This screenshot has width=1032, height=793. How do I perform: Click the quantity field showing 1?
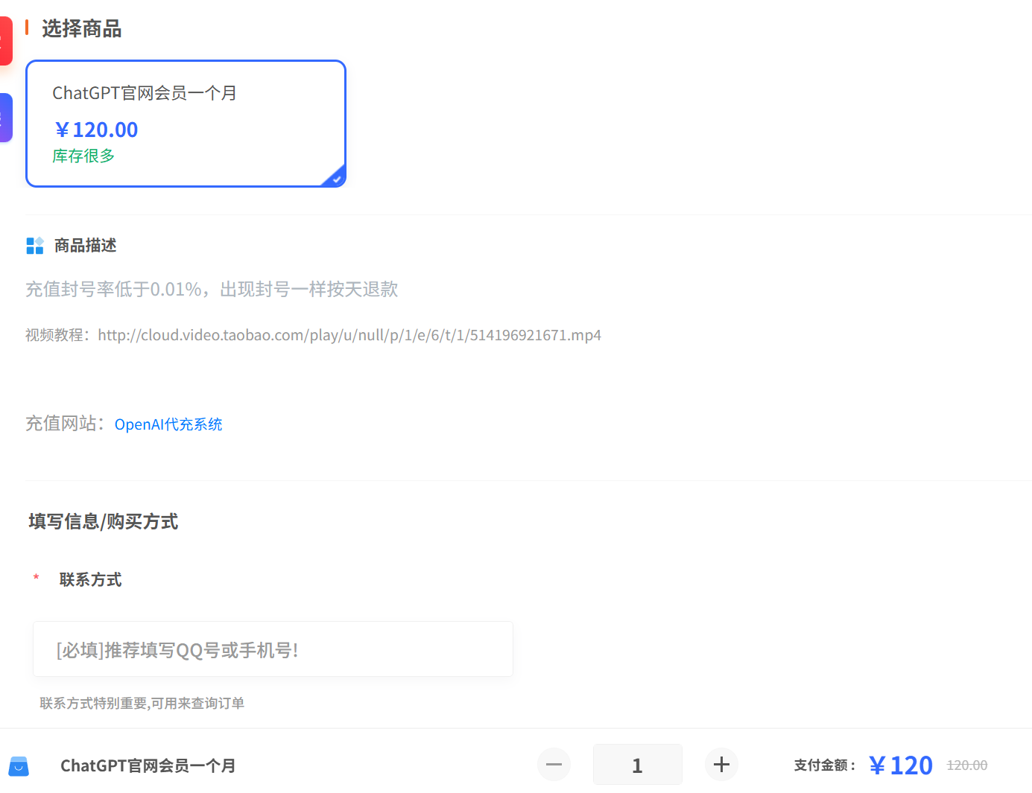pos(637,765)
